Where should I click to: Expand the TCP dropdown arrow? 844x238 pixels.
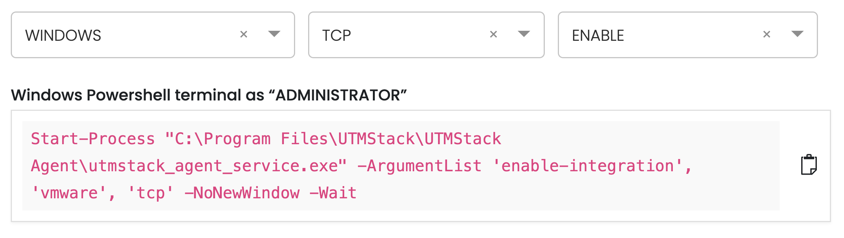pos(524,34)
